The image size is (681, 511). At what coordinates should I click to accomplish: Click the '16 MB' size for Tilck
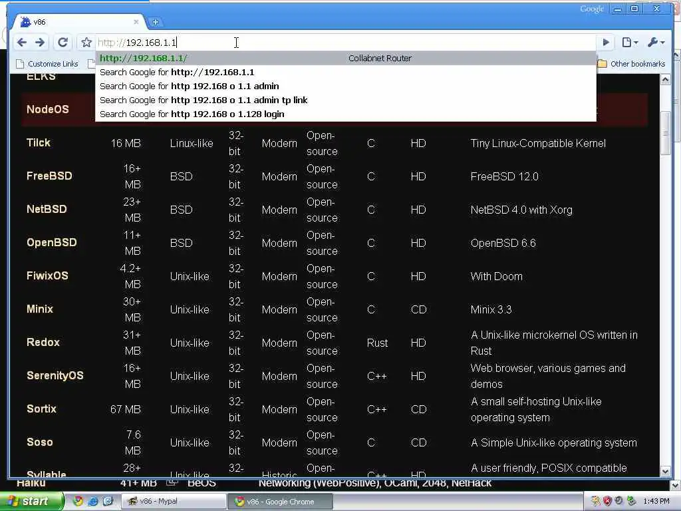click(126, 143)
